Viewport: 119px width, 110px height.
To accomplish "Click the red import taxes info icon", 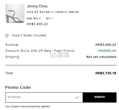I will 7,36.
